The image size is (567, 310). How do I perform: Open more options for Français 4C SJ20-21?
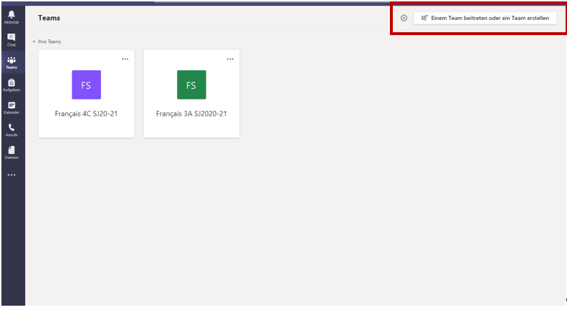tap(125, 59)
